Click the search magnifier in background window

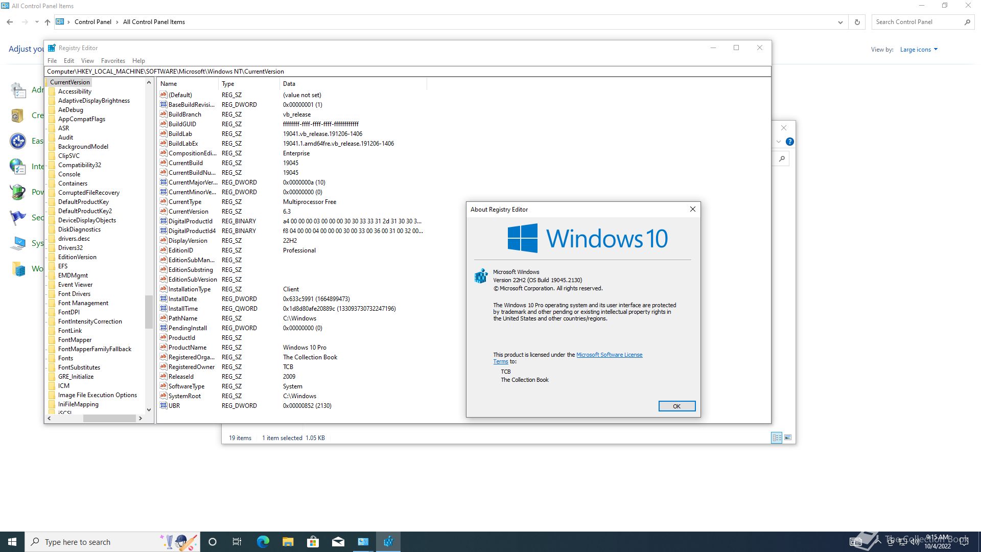tap(782, 159)
